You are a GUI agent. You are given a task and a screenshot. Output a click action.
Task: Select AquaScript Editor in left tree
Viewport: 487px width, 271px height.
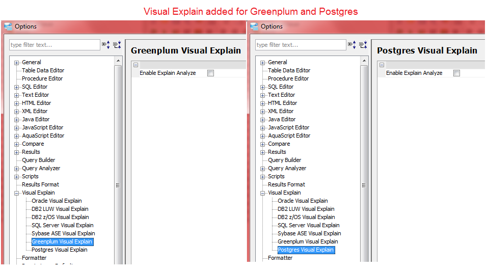(43, 135)
